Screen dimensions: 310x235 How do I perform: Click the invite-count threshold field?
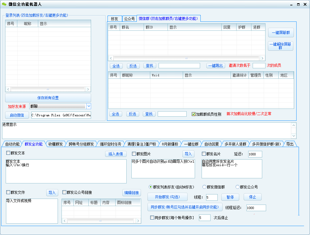coord(259,66)
